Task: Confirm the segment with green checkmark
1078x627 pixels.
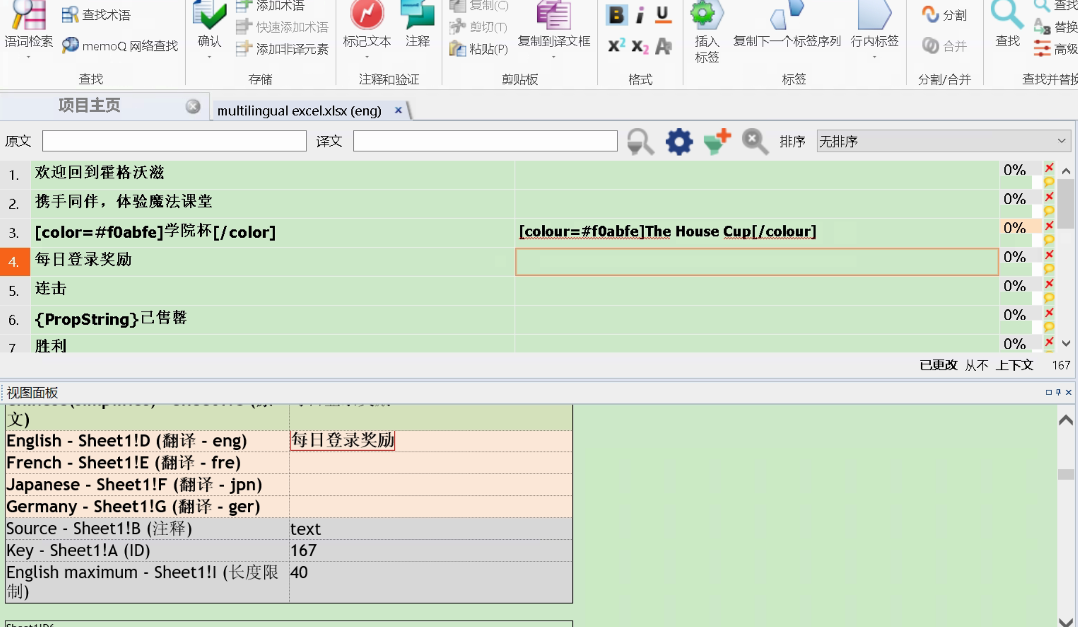Action: click(209, 14)
